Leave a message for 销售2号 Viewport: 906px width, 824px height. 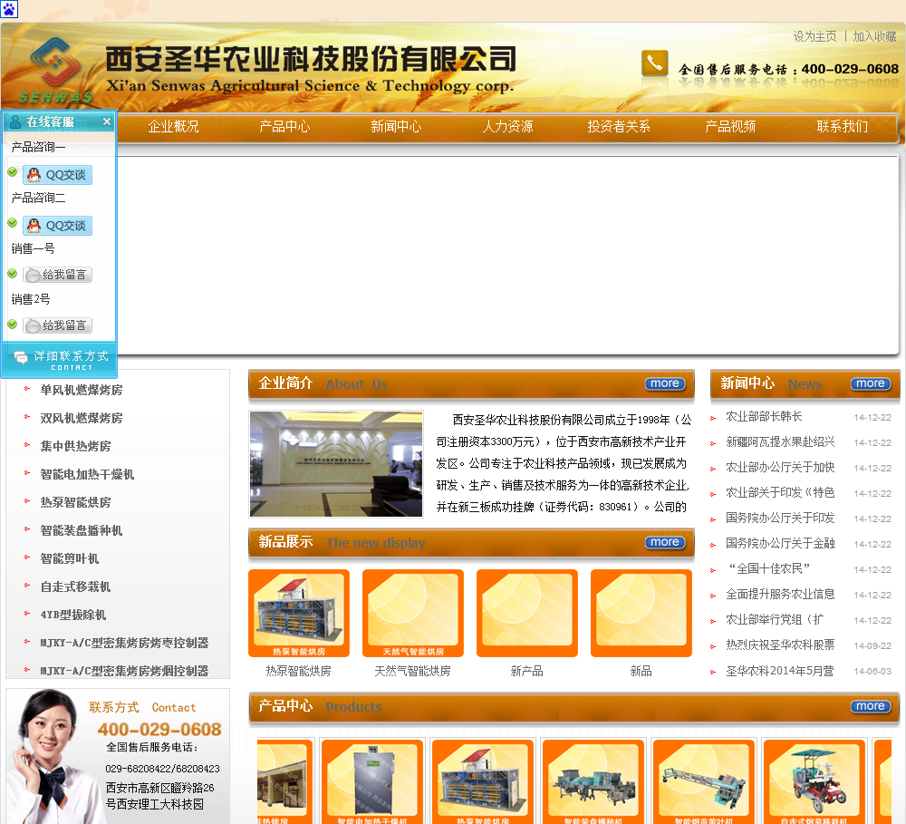[x=58, y=325]
